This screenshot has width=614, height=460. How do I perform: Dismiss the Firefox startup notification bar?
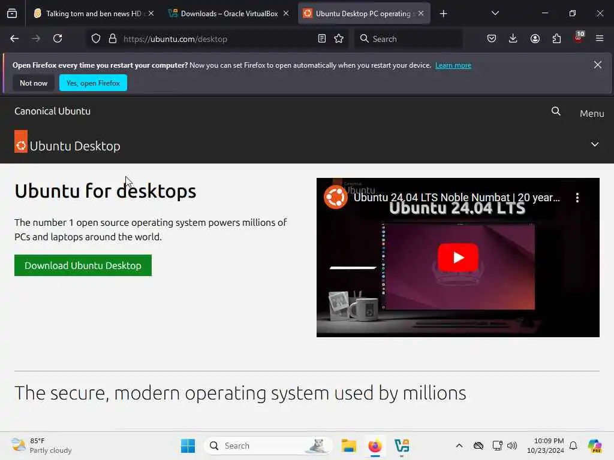[598, 65]
